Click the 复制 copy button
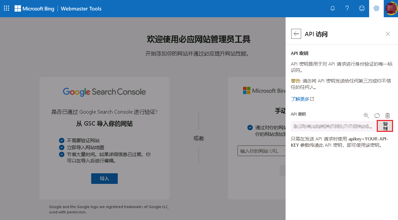Viewport: 398px width, 220px height. tap(385, 126)
